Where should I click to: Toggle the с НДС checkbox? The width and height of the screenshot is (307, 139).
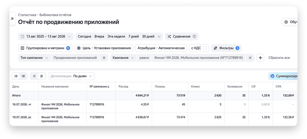point(205,48)
